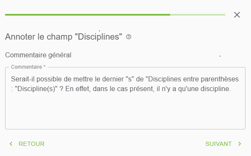Click on "Discipline(s)" inside the comment text
Viewport: 251px width, 156px height.
pos(36,89)
